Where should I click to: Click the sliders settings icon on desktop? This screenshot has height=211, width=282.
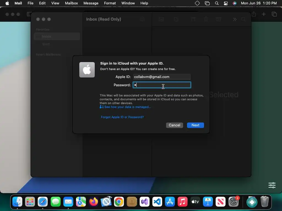tap(272, 185)
